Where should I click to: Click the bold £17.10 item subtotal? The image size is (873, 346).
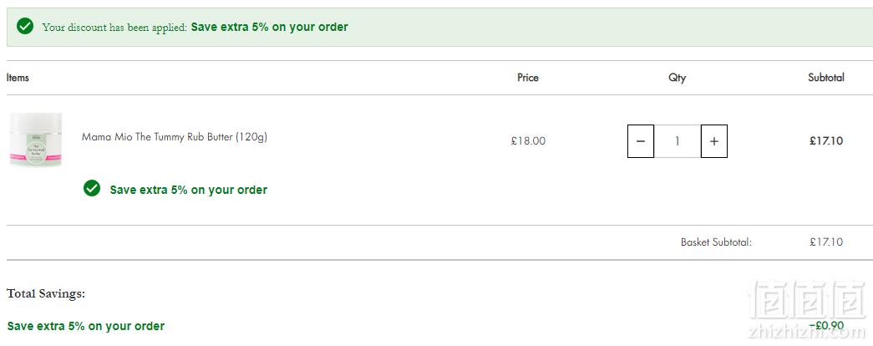click(826, 141)
